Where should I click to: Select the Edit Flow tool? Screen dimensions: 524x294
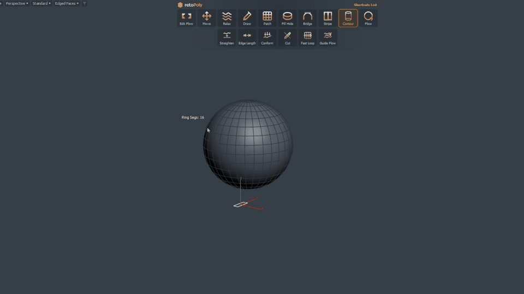[186, 19]
